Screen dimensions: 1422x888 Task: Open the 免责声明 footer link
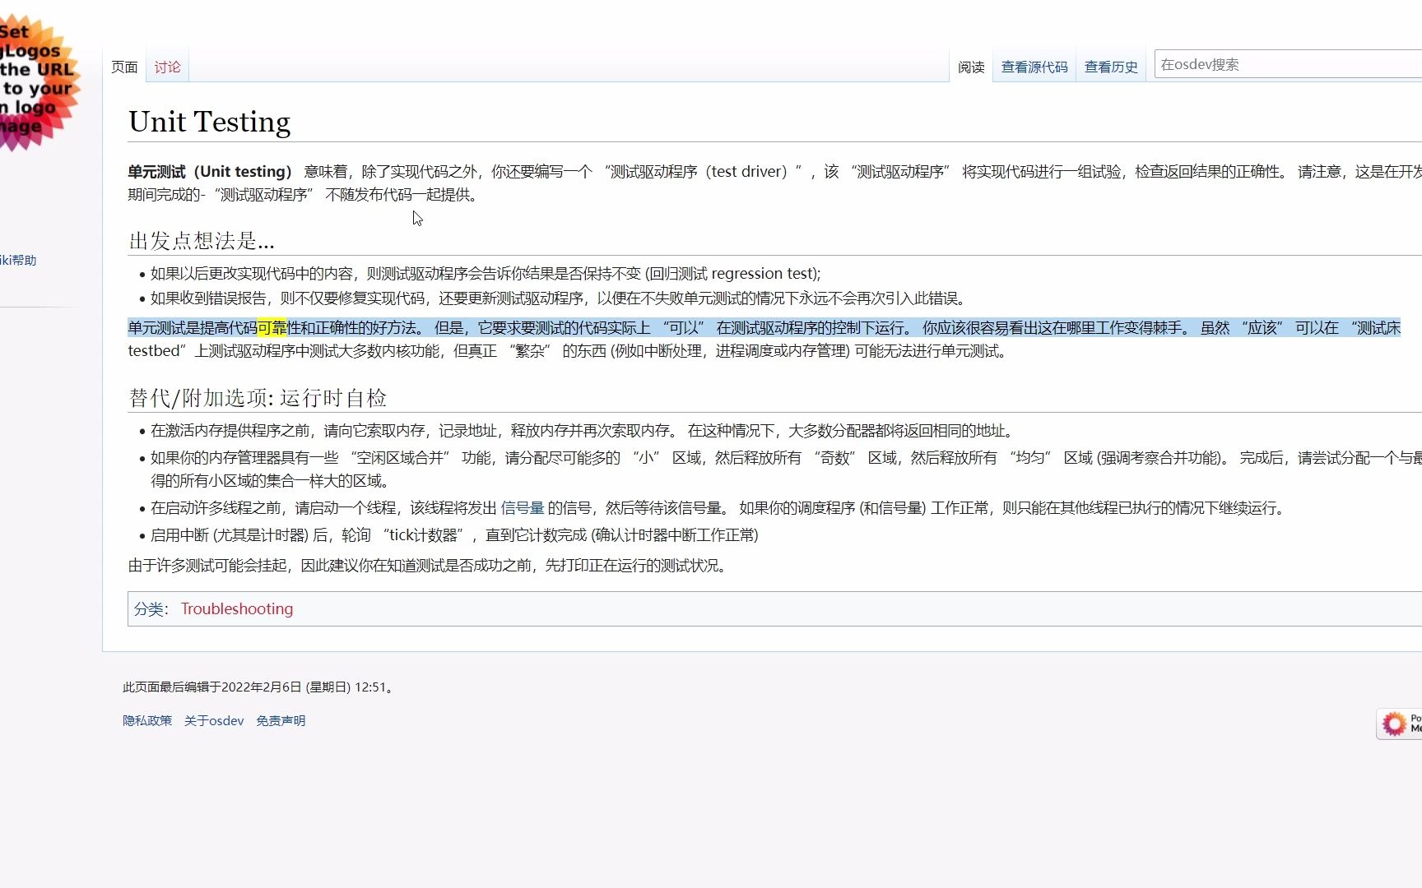coord(281,720)
